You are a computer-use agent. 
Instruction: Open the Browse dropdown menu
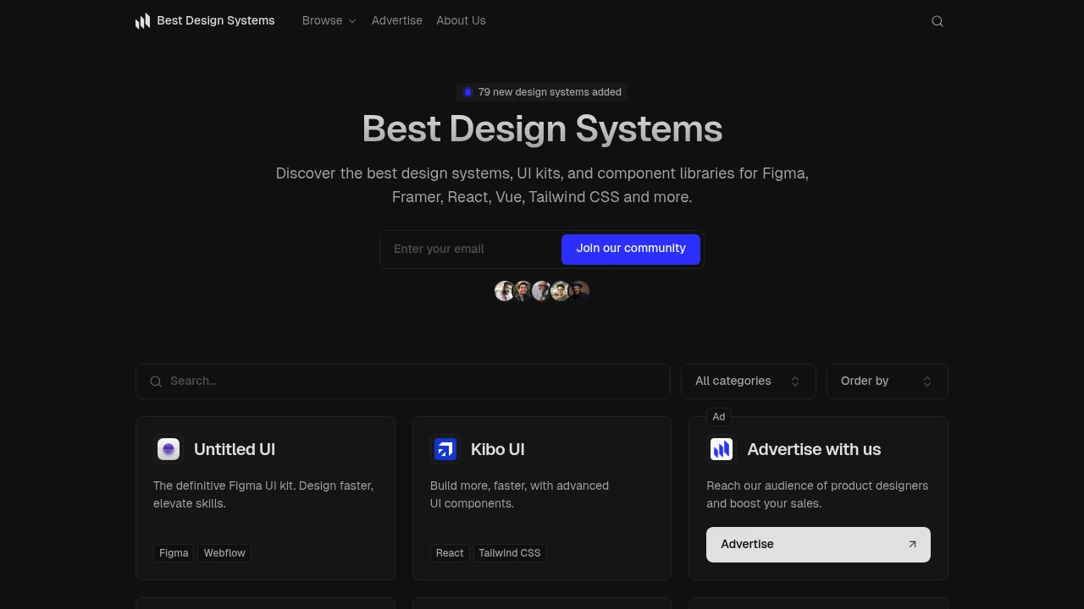[329, 20]
